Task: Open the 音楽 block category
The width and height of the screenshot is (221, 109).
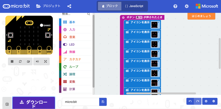Action: click(76, 37)
